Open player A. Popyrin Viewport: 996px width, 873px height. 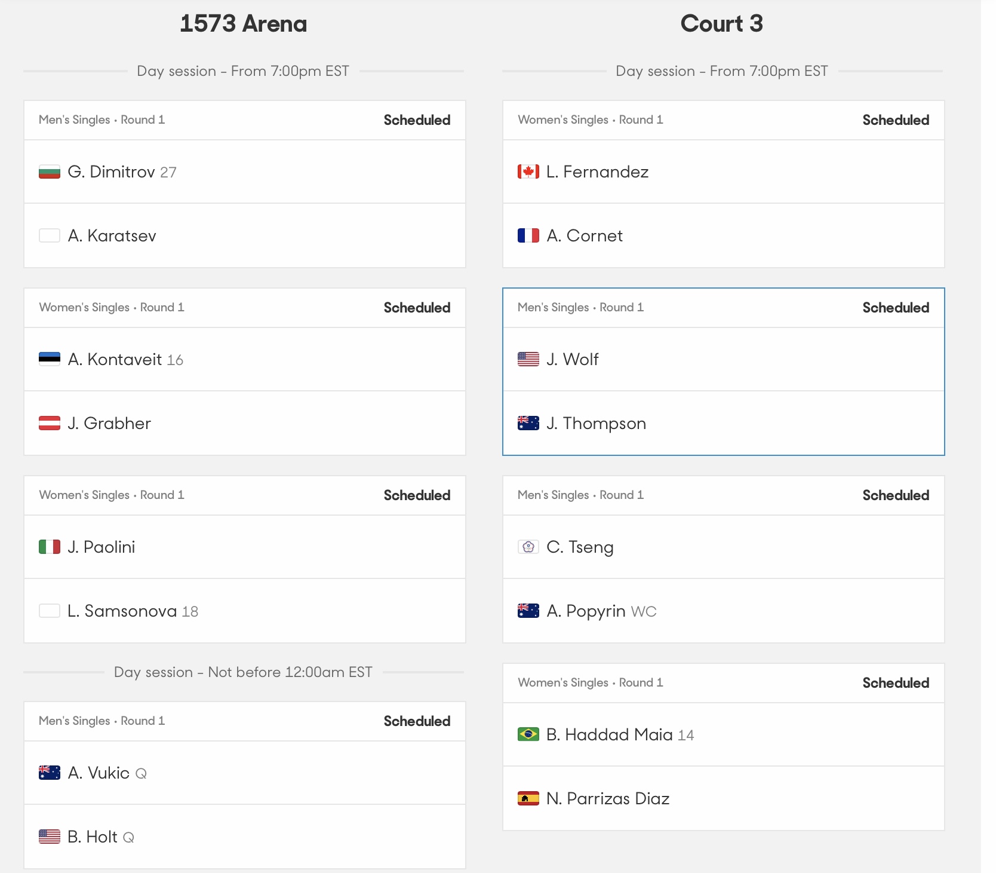pos(586,611)
